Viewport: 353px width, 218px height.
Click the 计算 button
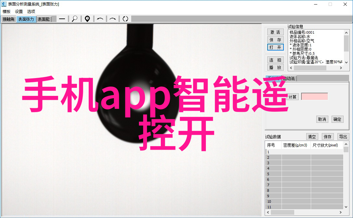[x=293, y=97]
